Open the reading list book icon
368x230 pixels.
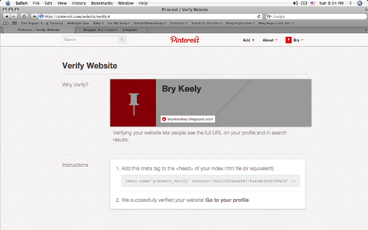click(x=6, y=23)
